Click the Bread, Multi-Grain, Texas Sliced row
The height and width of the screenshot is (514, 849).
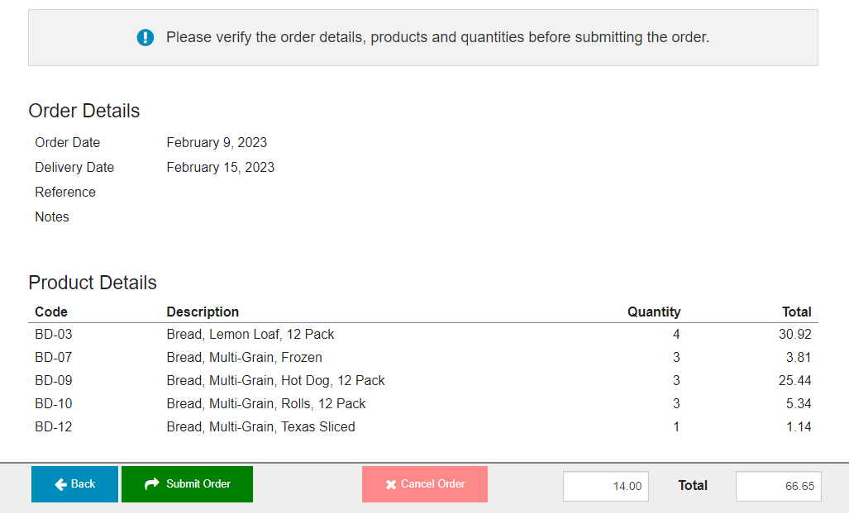point(260,427)
